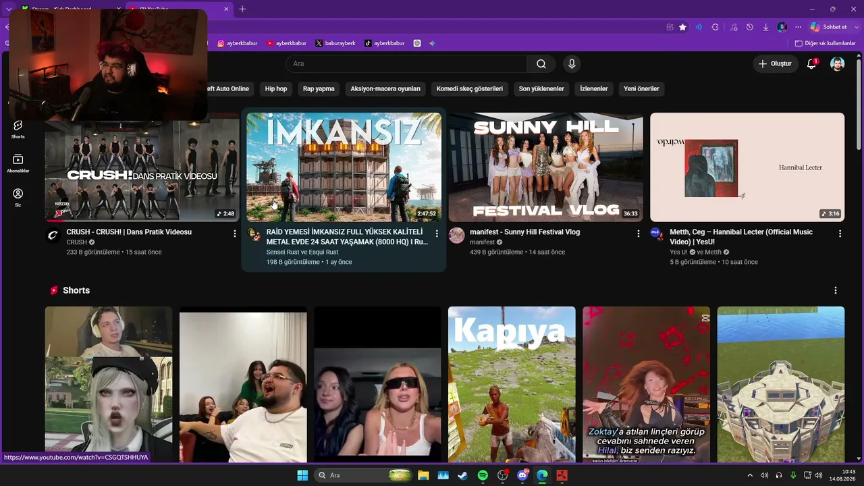The width and height of the screenshot is (864, 486).
Task: Open the Instagram ayberkbabur bookmark
Action: 238,43
